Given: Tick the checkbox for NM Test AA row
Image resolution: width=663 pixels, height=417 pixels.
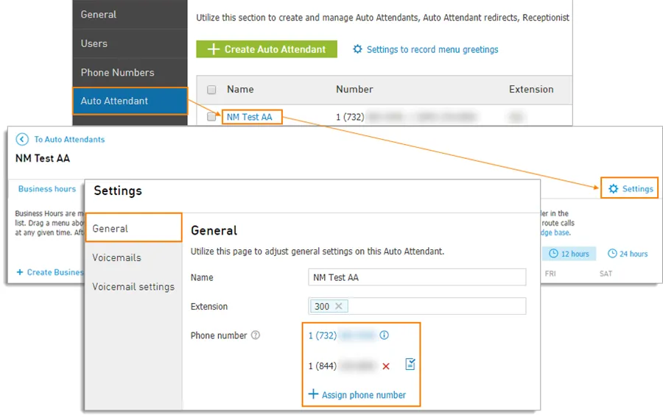Looking at the screenshot, I should [x=211, y=117].
